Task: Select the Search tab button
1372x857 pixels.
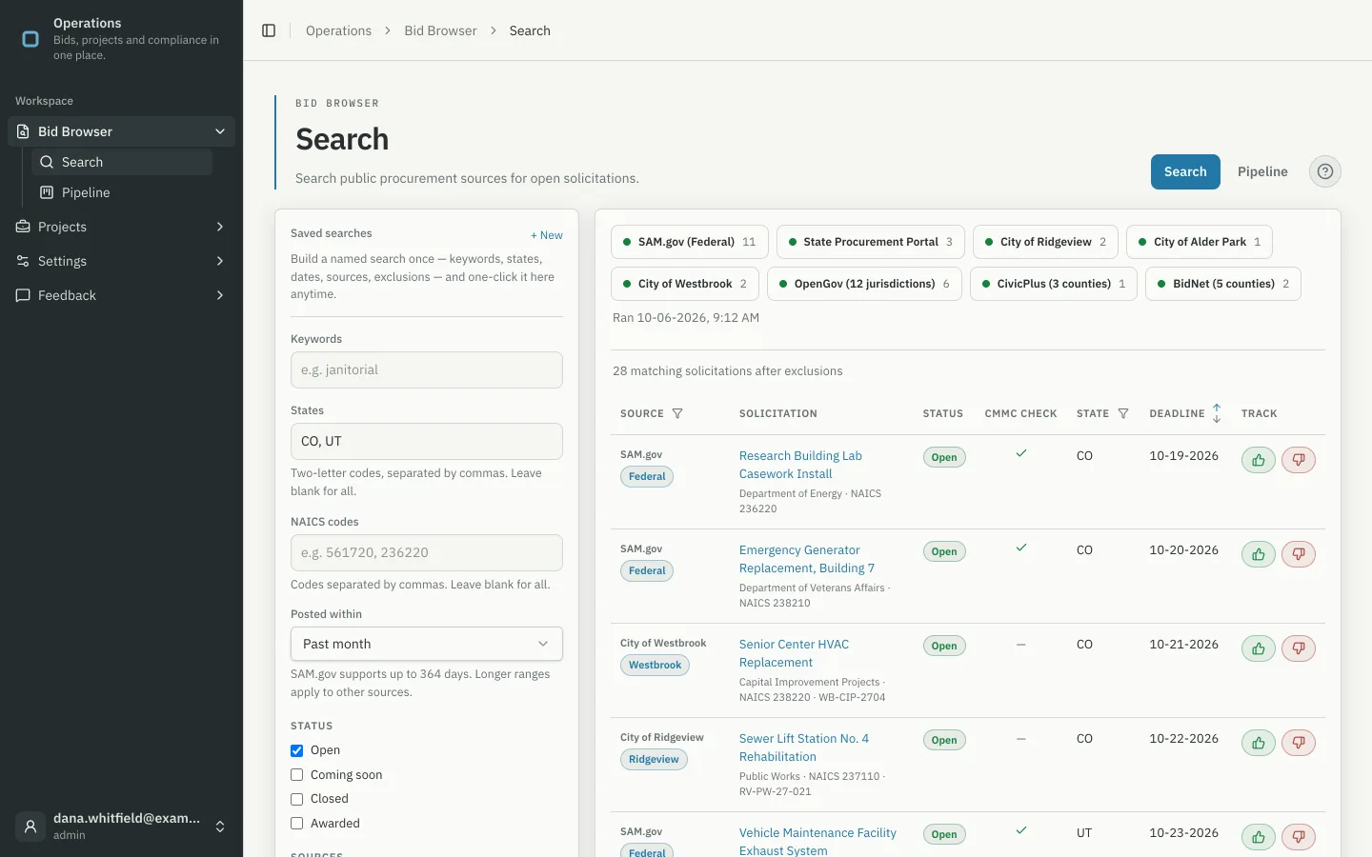Action: pos(1185,171)
